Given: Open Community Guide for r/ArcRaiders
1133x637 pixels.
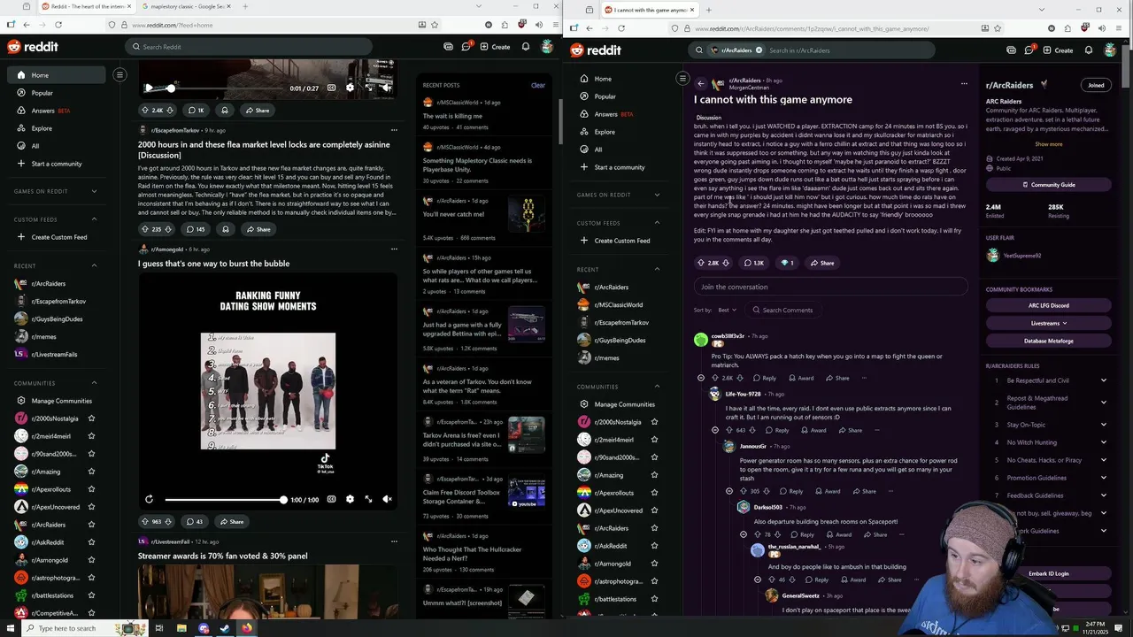Looking at the screenshot, I should 1049,185.
